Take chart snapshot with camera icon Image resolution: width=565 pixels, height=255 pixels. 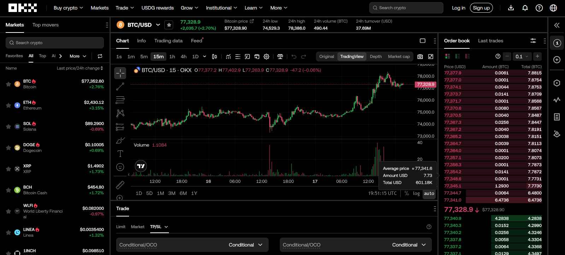pyautogui.click(x=420, y=57)
